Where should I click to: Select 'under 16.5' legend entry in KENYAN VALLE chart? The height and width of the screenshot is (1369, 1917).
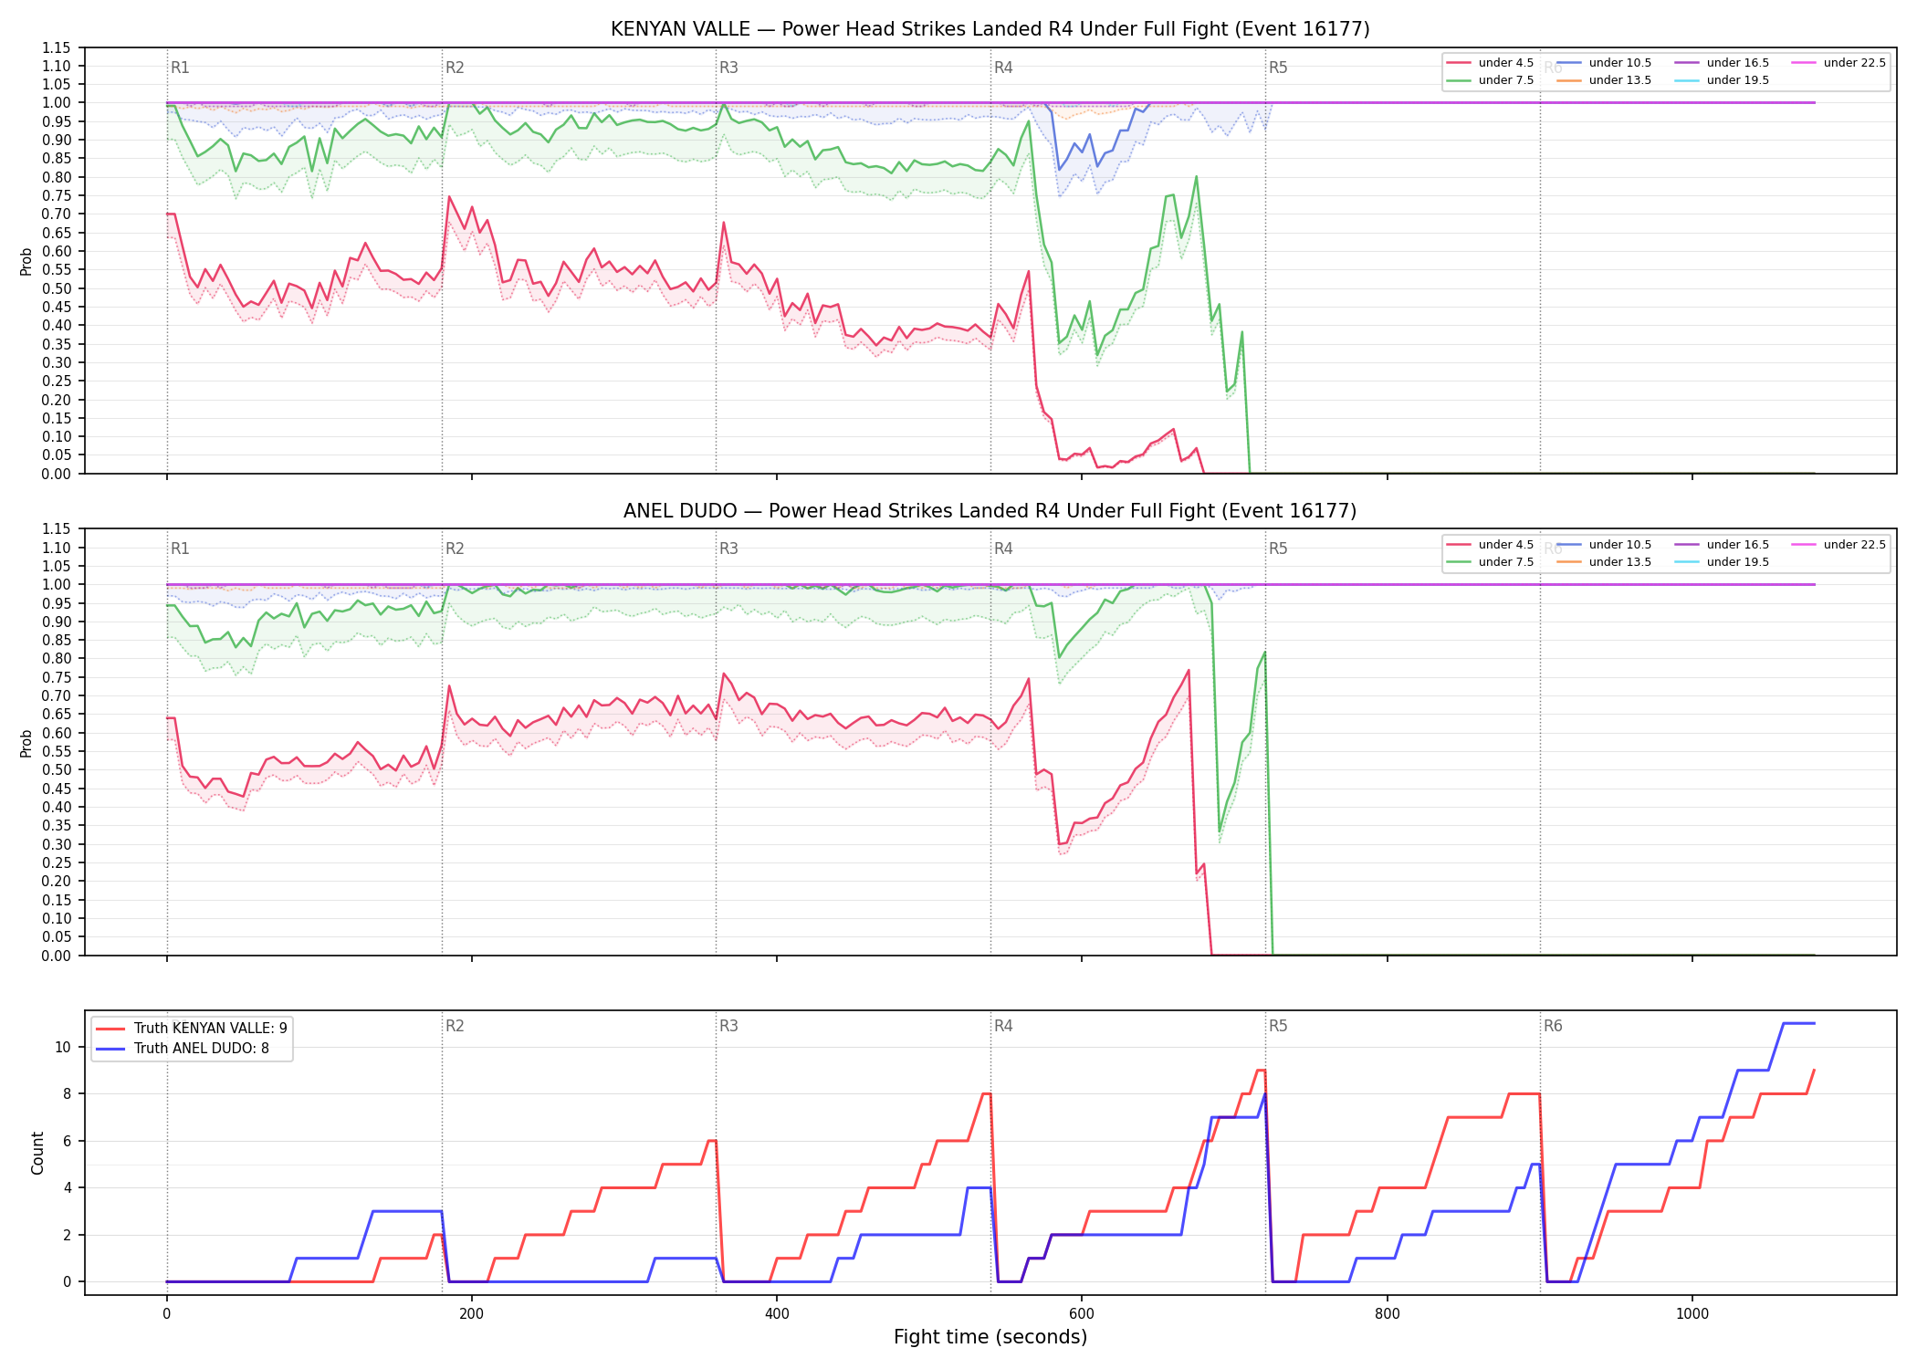tap(1722, 63)
